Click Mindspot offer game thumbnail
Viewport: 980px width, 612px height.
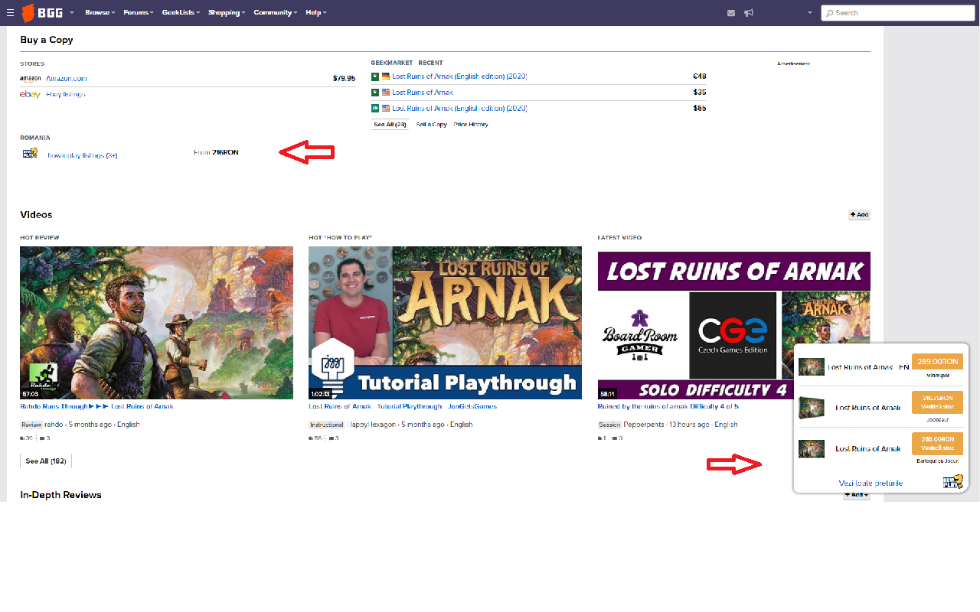[812, 367]
